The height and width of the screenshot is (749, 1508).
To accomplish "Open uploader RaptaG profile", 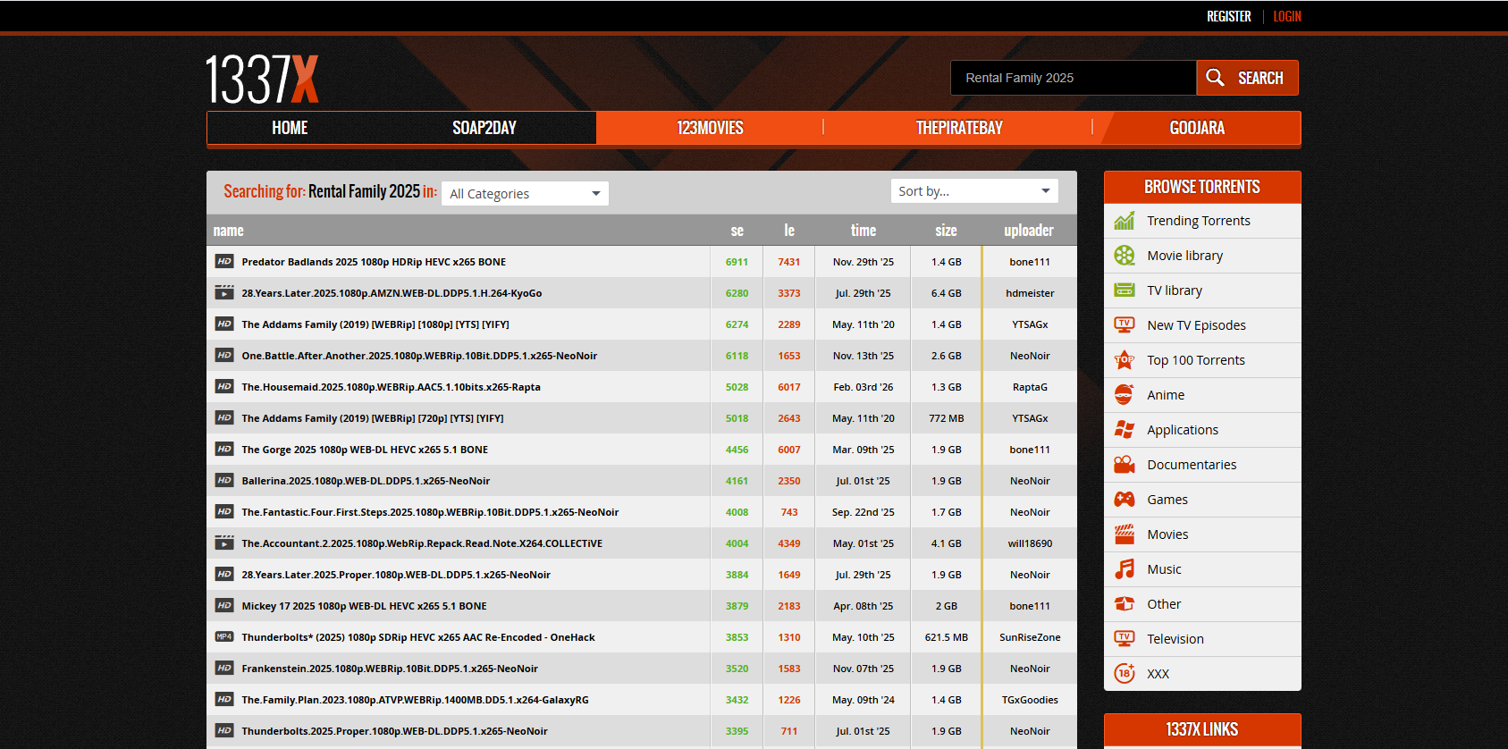I will (x=1030, y=387).
